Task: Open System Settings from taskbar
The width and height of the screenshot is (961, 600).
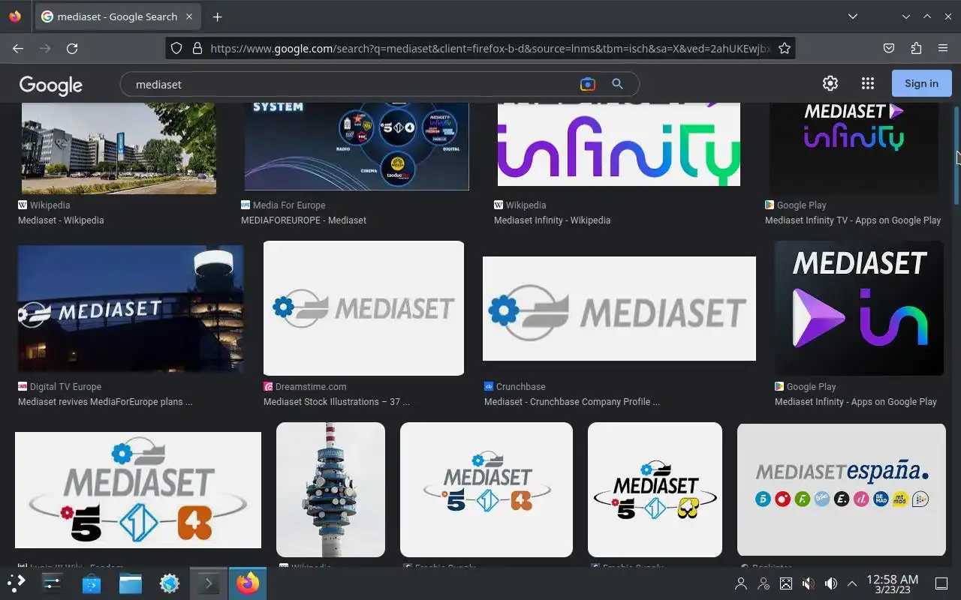Action: click(x=52, y=583)
